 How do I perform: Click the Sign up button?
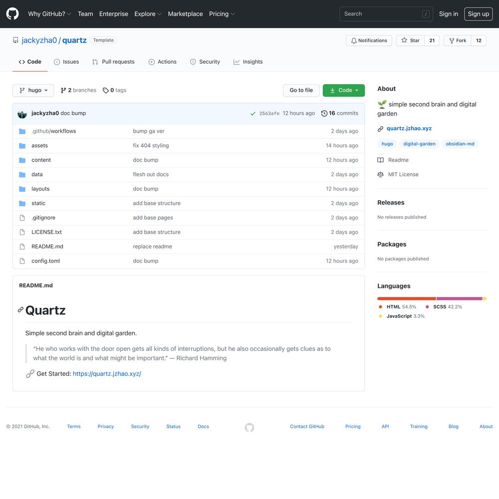click(479, 13)
